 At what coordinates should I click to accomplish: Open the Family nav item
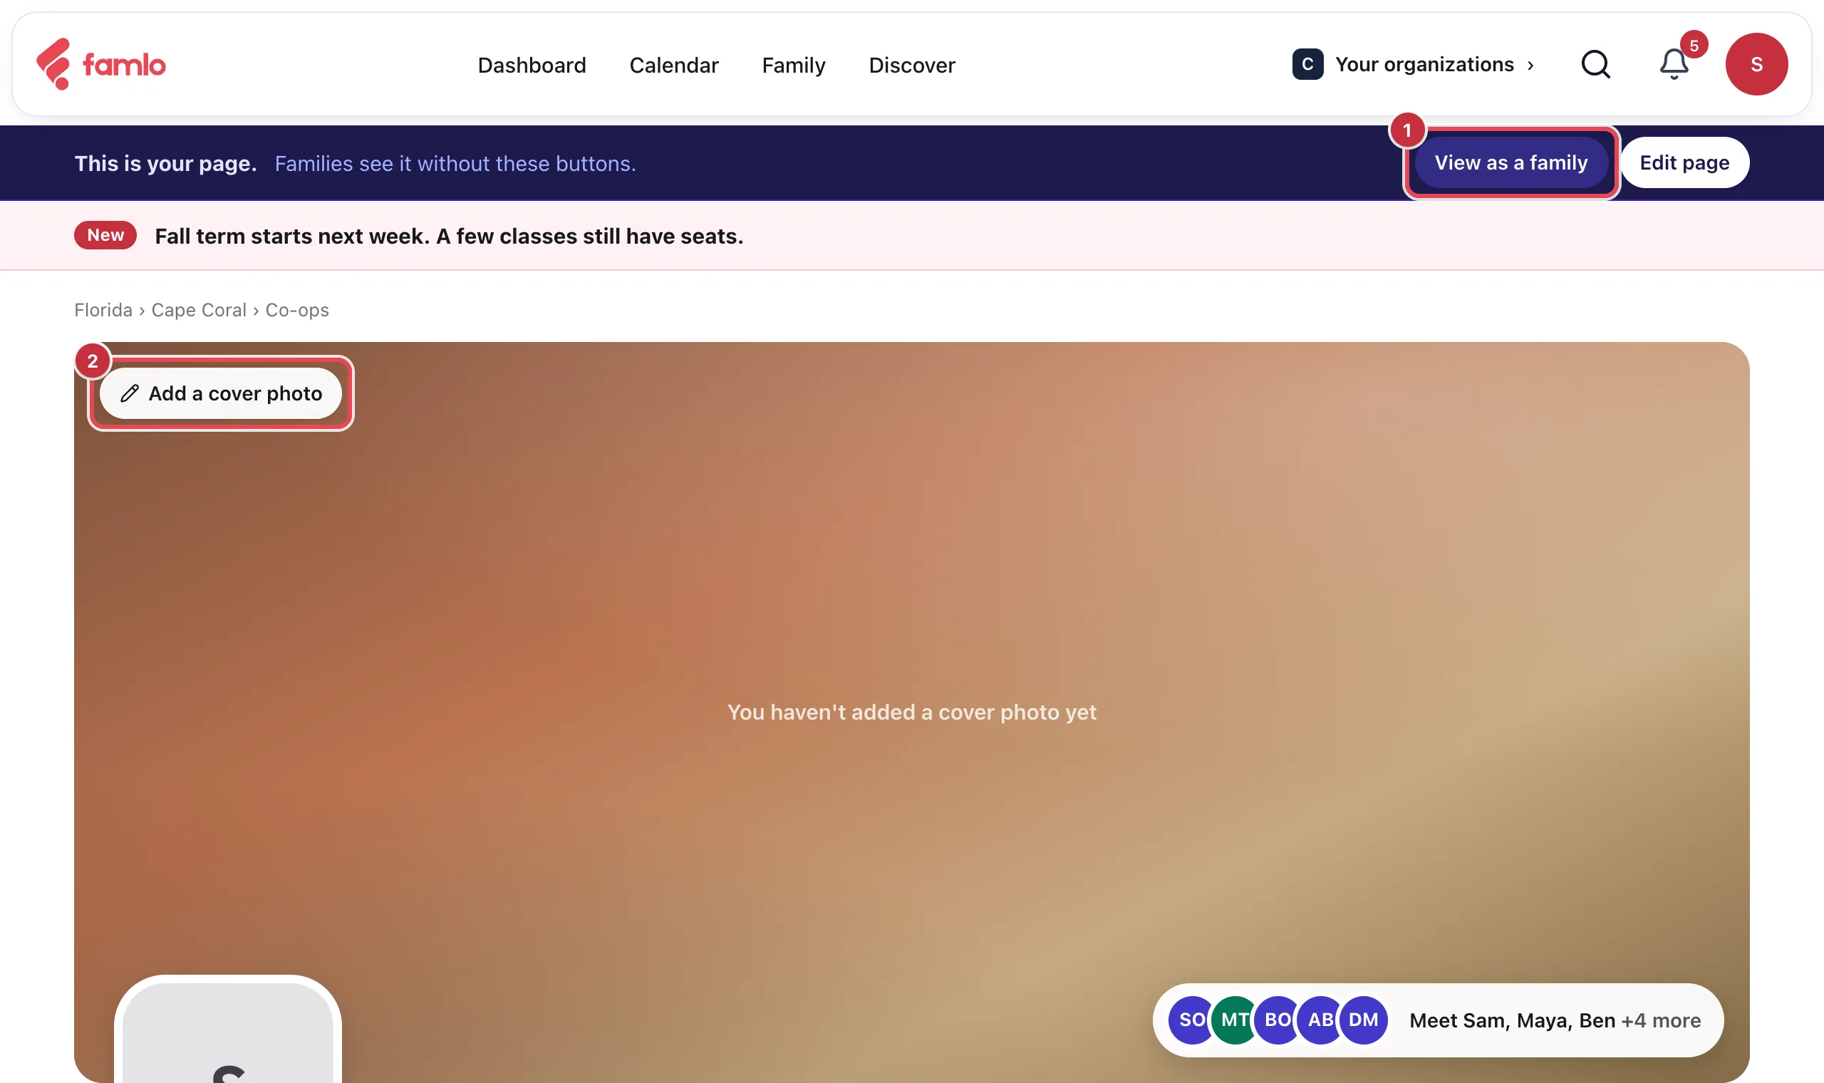click(794, 65)
